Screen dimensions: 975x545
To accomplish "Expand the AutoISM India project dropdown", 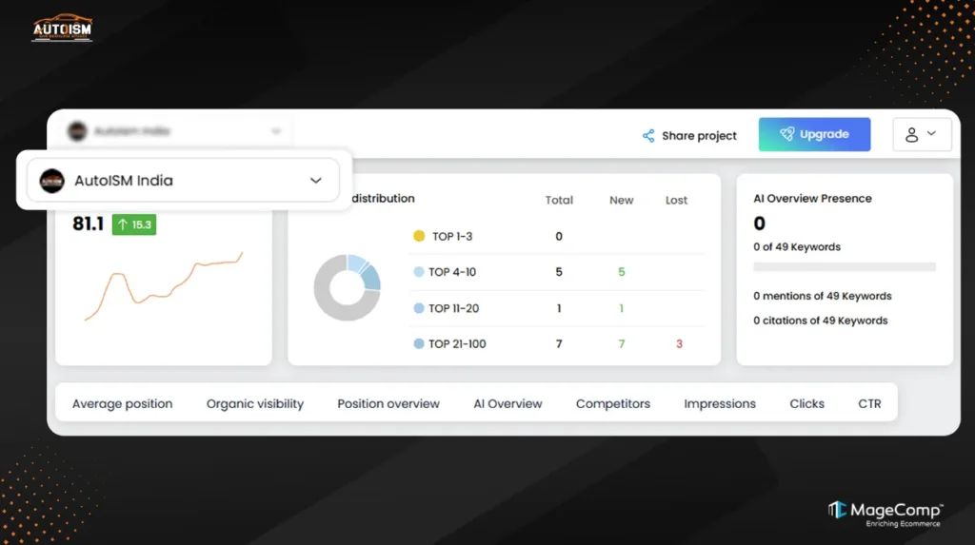I will [183, 181].
